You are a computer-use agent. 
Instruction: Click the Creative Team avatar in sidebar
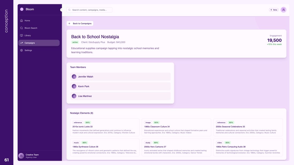click(x=21, y=156)
